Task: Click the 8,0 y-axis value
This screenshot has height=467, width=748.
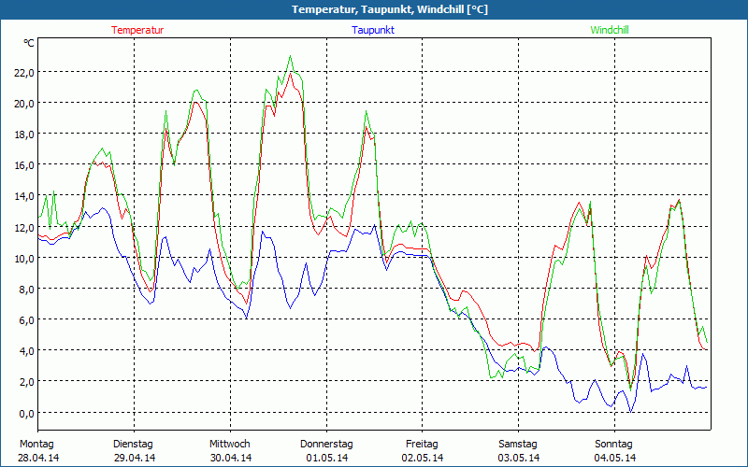Action: 27,290
